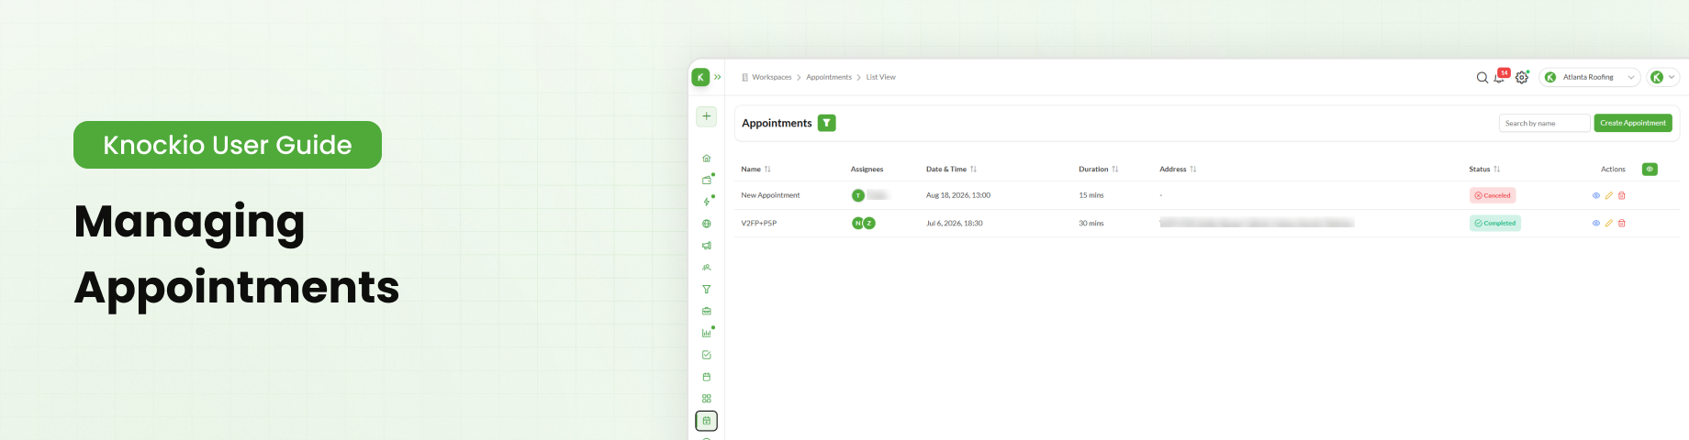Open the globe icon in the sidebar
Screen dimensions: 1689x440
706,224
